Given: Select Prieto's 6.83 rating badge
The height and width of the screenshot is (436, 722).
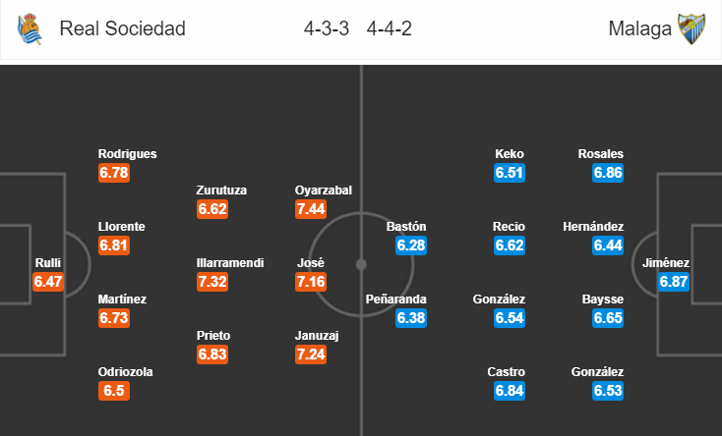Looking at the screenshot, I should click(212, 354).
